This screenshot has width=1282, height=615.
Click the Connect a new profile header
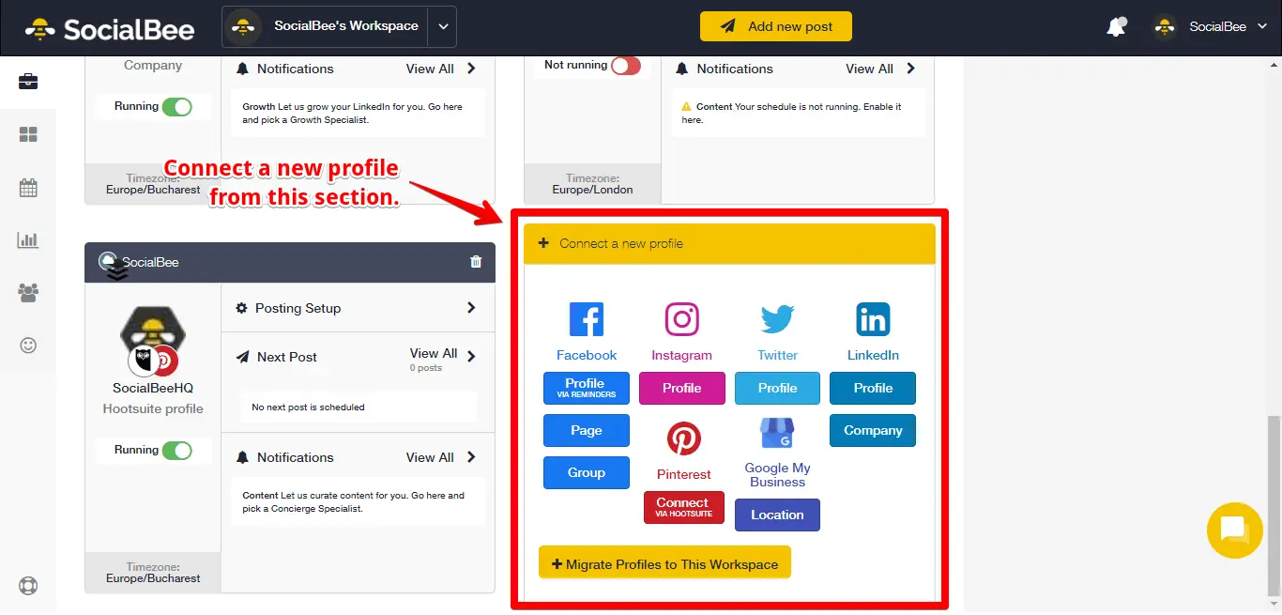coord(729,243)
